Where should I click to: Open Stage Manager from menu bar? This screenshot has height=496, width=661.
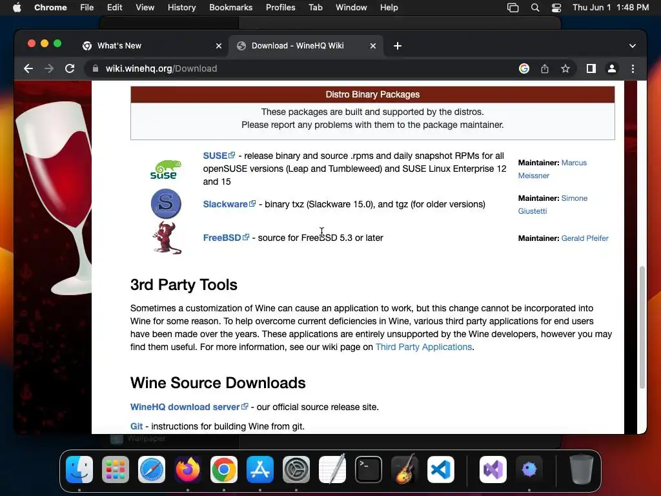tap(513, 8)
